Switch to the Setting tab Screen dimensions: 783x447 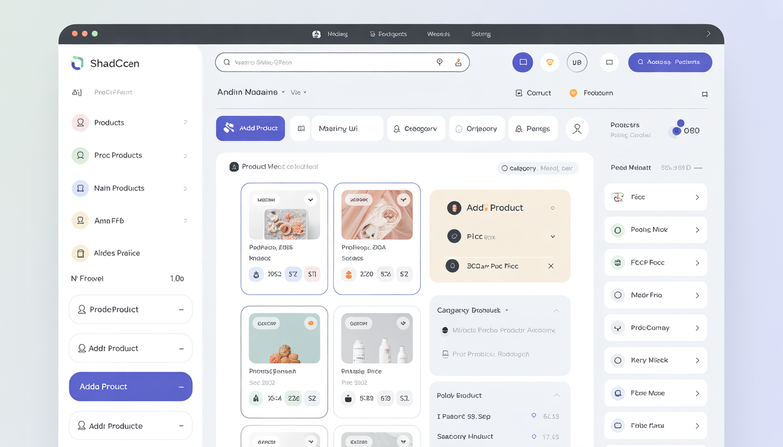(481, 34)
